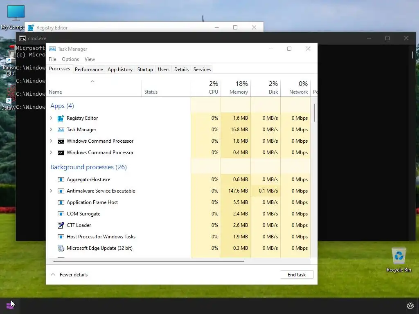The width and height of the screenshot is (419, 314).
Task: Expand the Task Manager process group
Action: (51, 130)
